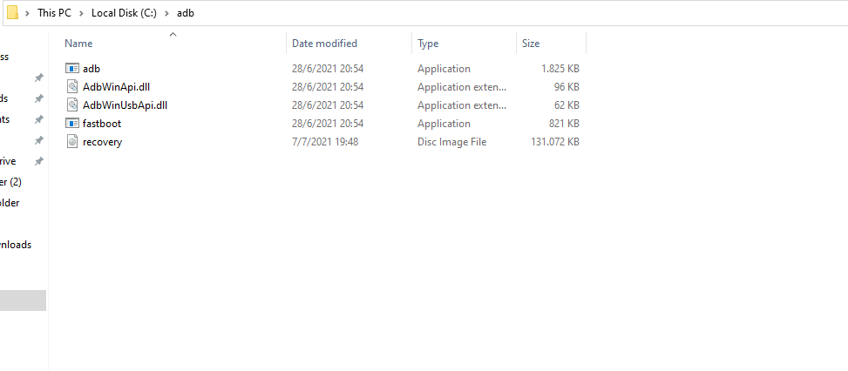Open the chevron before This PC breadcrumb
This screenshot has height=371, width=848.
click(x=28, y=13)
